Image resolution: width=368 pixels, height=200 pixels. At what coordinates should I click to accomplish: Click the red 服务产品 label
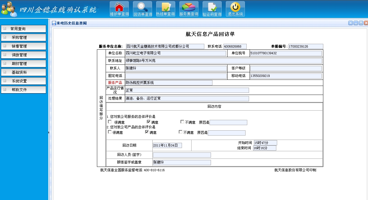[x=115, y=83]
